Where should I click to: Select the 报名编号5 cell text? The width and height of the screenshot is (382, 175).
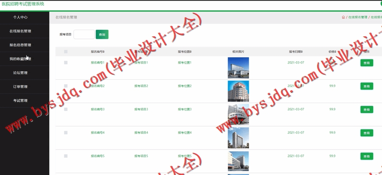pyautogui.click(x=98, y=156)
